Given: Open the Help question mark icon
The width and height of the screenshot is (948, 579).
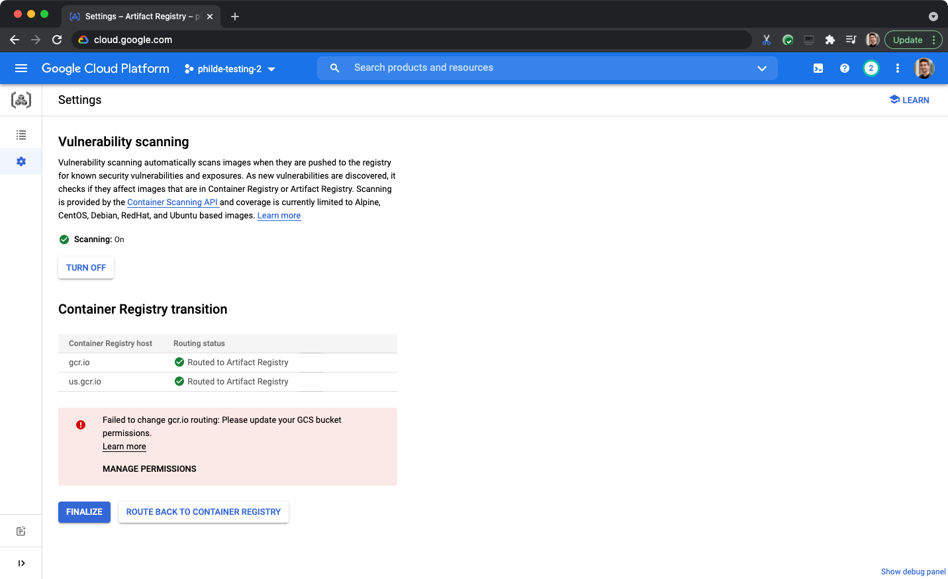Looking at the screenshot, I should 845,68.
